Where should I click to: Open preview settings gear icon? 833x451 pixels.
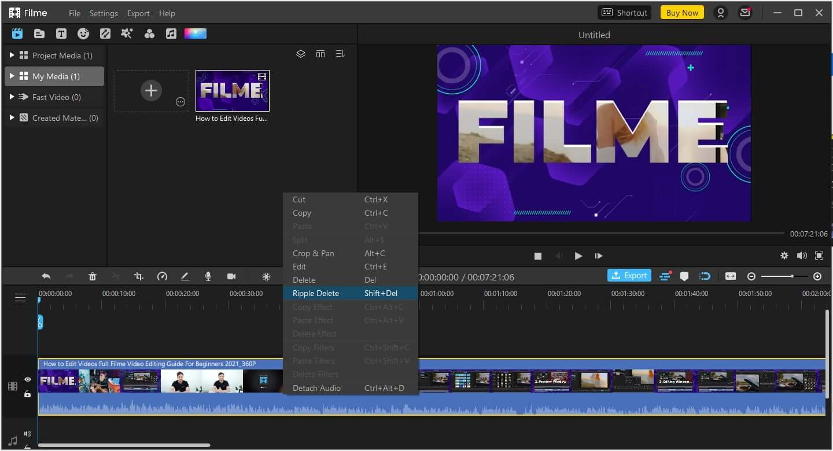pyautogui.click(x=784, y=256)
